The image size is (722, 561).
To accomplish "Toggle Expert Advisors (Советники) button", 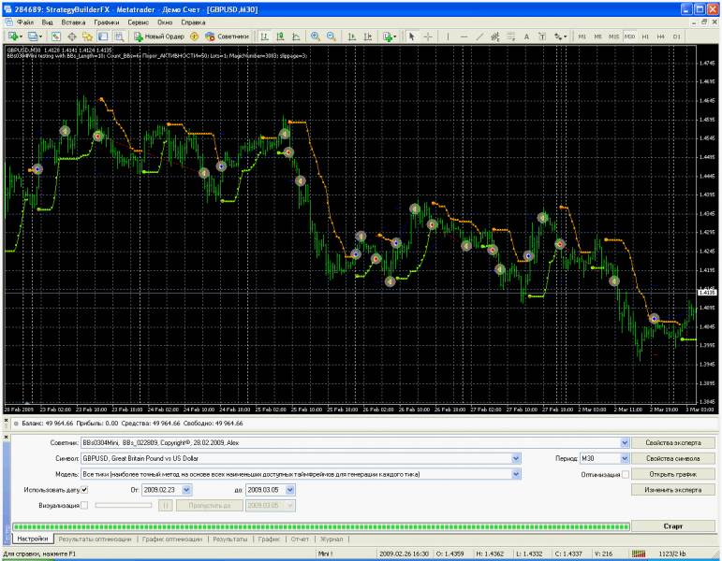I will tap(226, 36).
